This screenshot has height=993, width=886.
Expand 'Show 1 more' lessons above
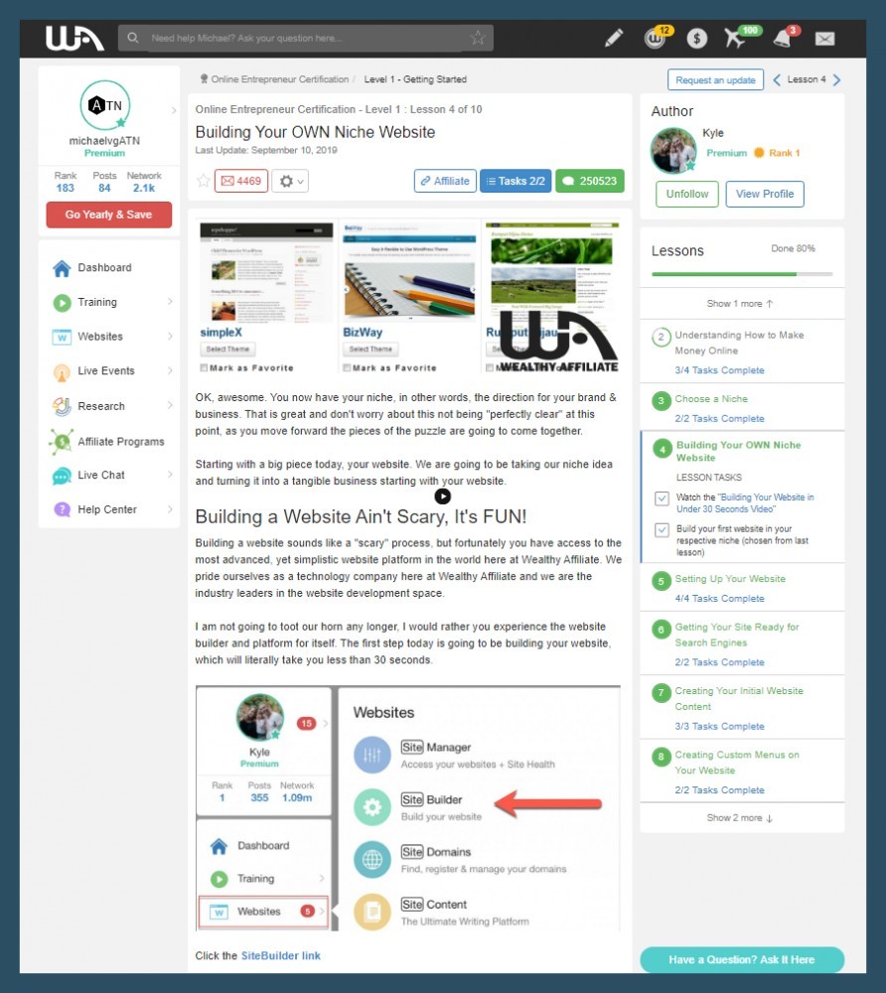click(x=740, y=303)
